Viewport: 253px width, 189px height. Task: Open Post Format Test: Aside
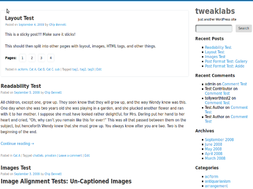pyautogui.click(x=225, y=66)
